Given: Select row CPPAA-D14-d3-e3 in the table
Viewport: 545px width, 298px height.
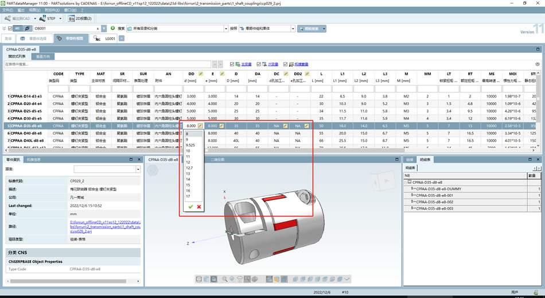Looking at the screenshot, I should click(26, 96).
